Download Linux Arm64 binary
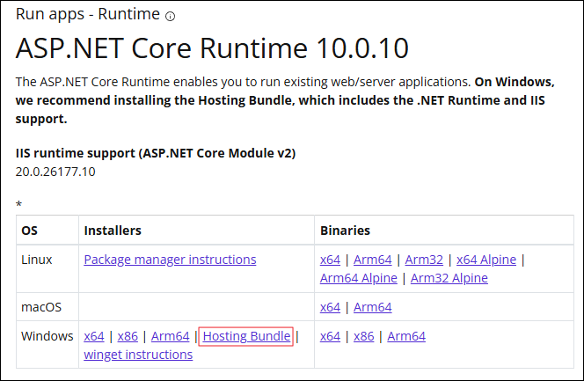 tap(372, 260)
